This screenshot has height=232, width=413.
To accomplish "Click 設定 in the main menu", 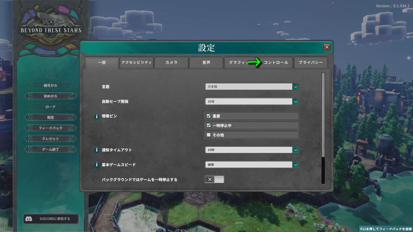I will [x=50, y=117].
